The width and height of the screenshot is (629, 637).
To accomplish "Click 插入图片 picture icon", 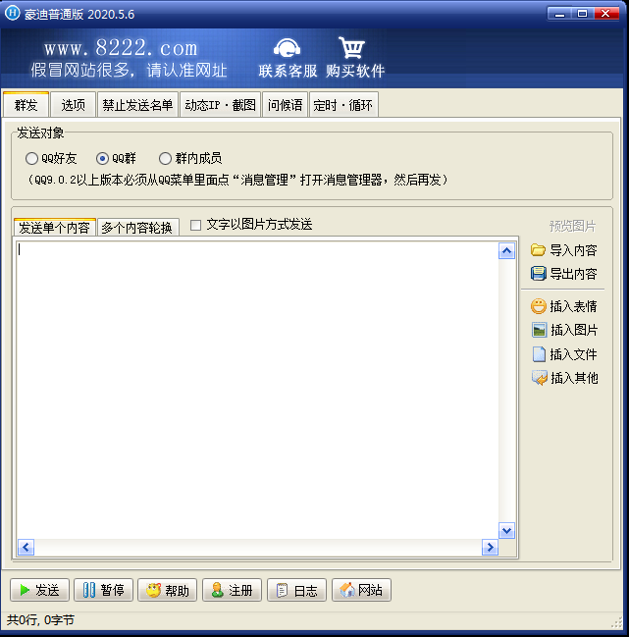I will coord(539,330).
